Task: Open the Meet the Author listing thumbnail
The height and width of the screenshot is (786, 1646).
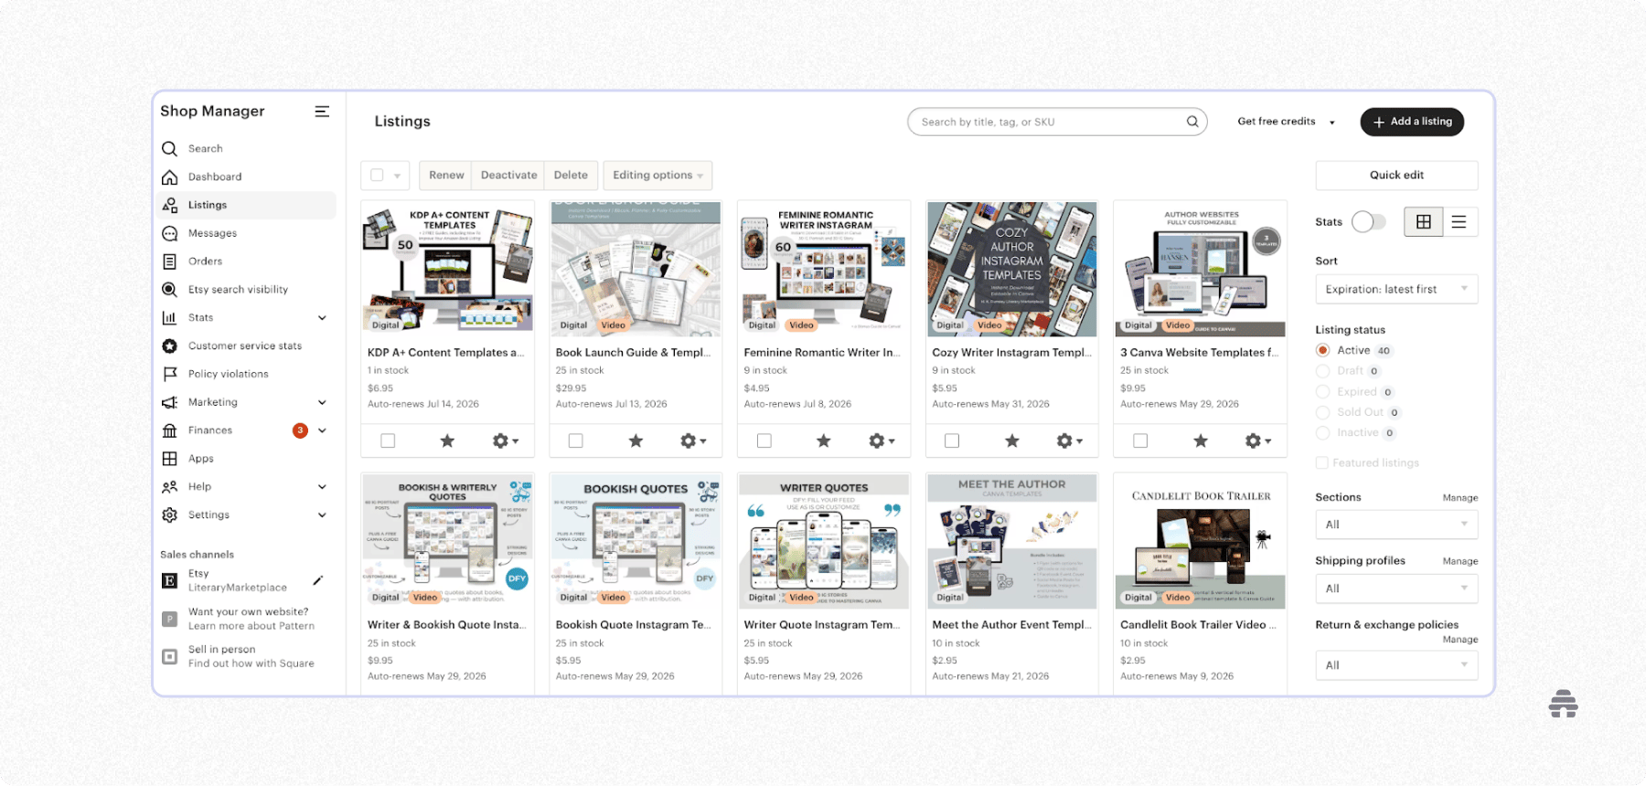Action: pos(1012,541)
